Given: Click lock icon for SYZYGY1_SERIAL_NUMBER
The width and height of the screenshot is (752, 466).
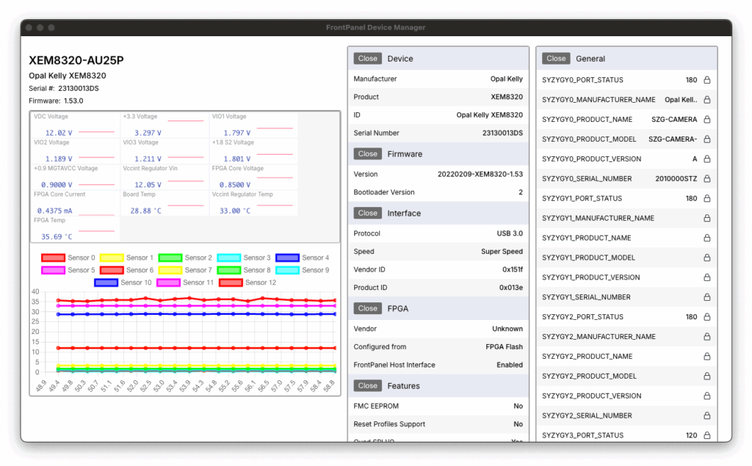Looking at the screenshot, I should 707,297.
